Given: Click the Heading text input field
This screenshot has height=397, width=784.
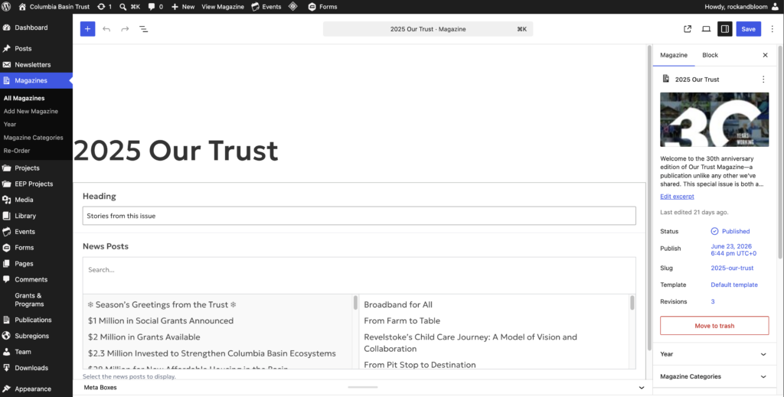Looking at the screenshot, I should pyautogui.click(x=359, y=216).
